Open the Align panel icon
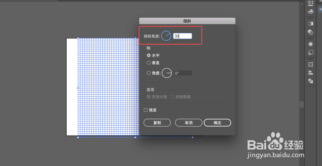The width and height of the screenshot is (322, 166). (x=310, y=73)
